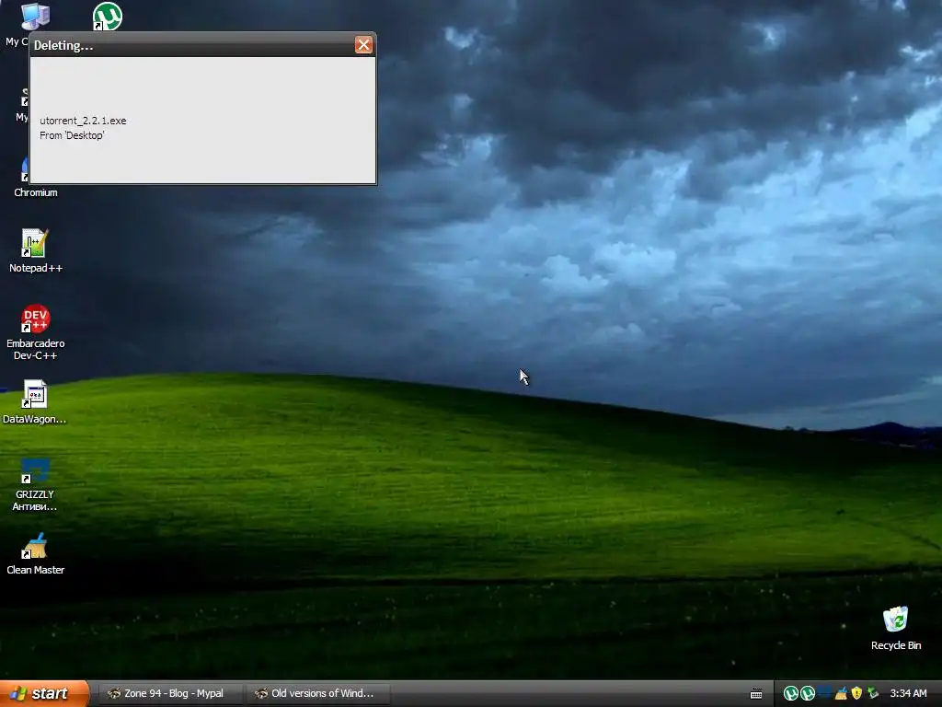This screenshot has height=707, width=942.
Task: Click the system clock showing 3:34 AM
Action: pyautogui.click(x=908, y=693)
